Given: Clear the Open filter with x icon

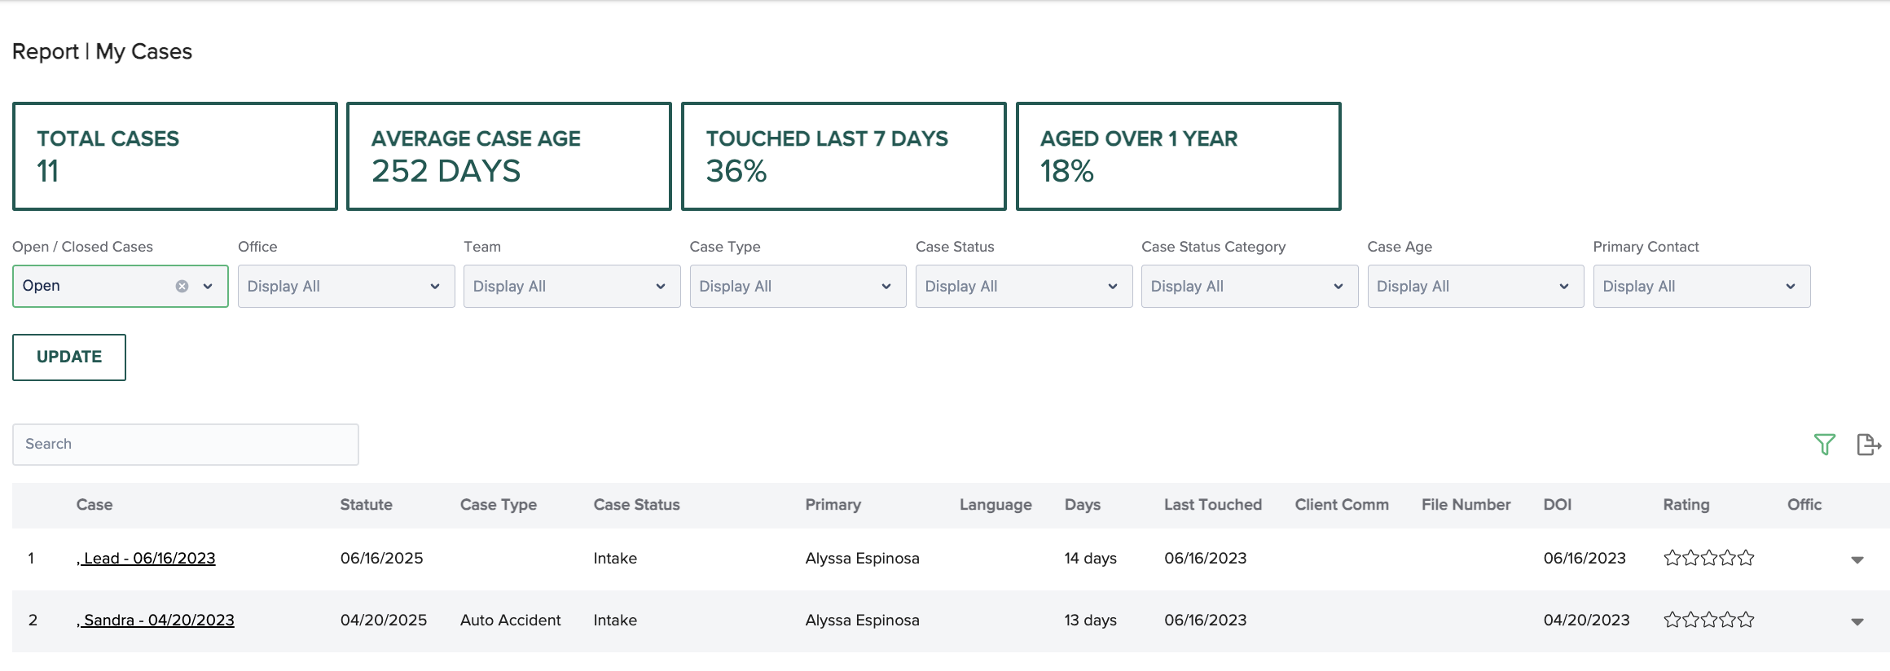Looking at the screenshot, I should click(x=182, y=287).
